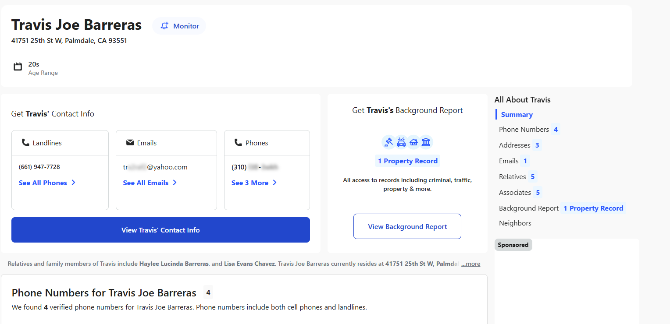Click the chevron after See All Emails
This screenshot has width=670, height=324.
coord(175,183)
